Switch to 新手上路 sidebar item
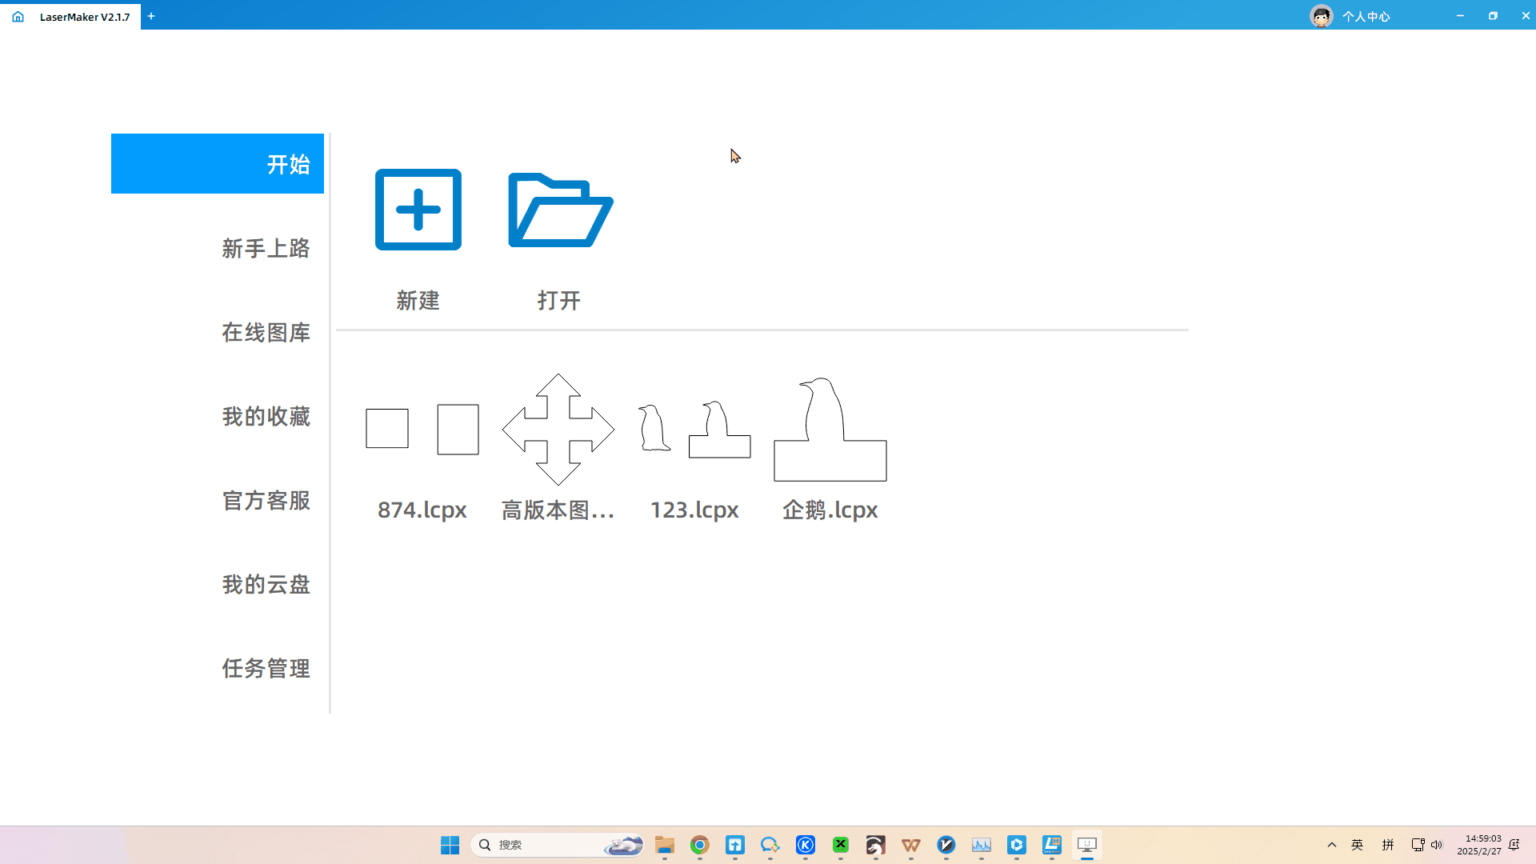The image size is (1536, 864). coord(266,248)
